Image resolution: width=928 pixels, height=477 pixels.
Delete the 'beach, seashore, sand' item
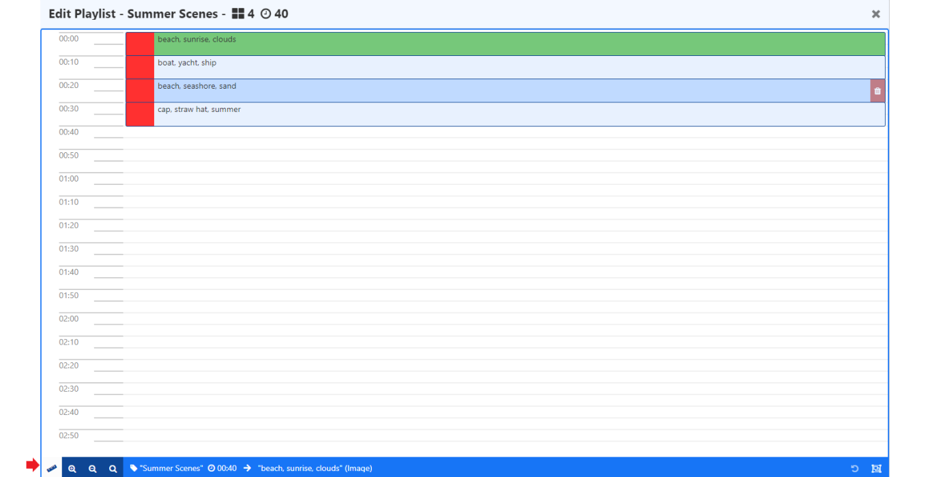[878, 91]
